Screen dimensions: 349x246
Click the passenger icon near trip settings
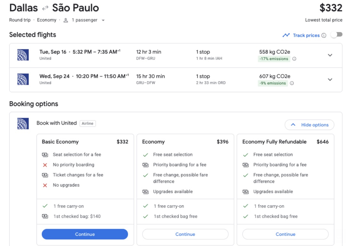pos(66,20)
